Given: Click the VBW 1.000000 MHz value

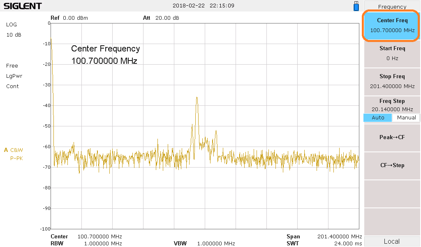Looking at the screenshot, I should point(216,243).
